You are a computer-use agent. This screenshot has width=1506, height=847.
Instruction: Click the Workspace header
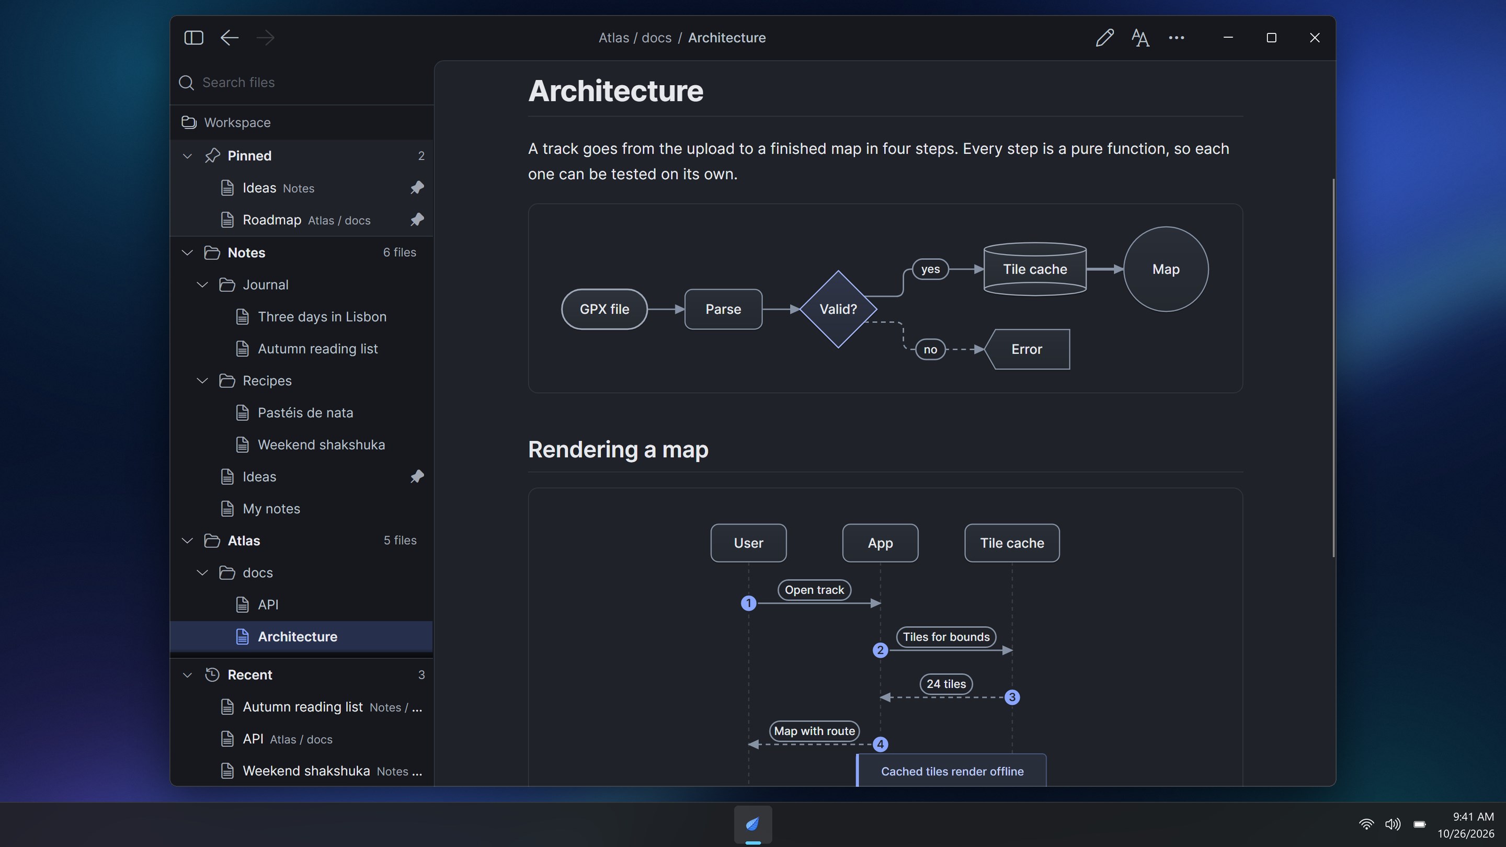(x=302, y=122)
